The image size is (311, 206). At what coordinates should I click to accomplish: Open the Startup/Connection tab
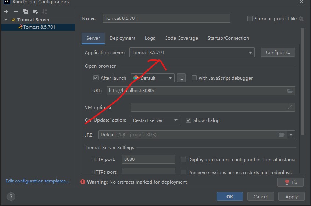click(228, 38)
